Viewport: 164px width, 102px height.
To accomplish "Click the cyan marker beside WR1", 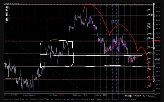I will [x=147, y=25].
